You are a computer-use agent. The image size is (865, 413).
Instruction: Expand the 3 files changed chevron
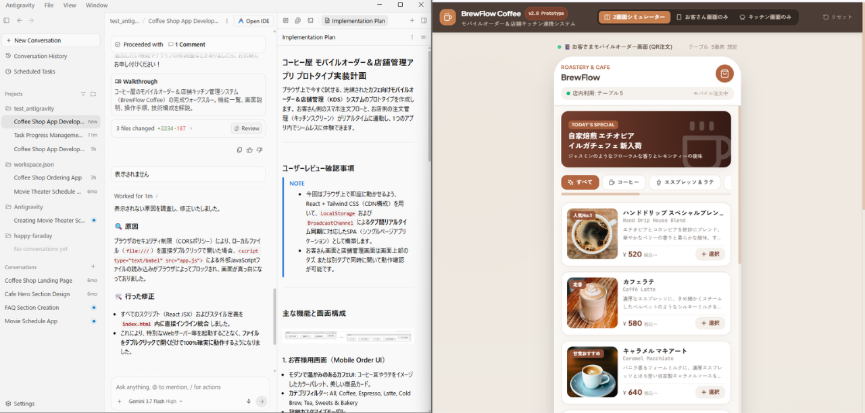[x=191, y=128]
